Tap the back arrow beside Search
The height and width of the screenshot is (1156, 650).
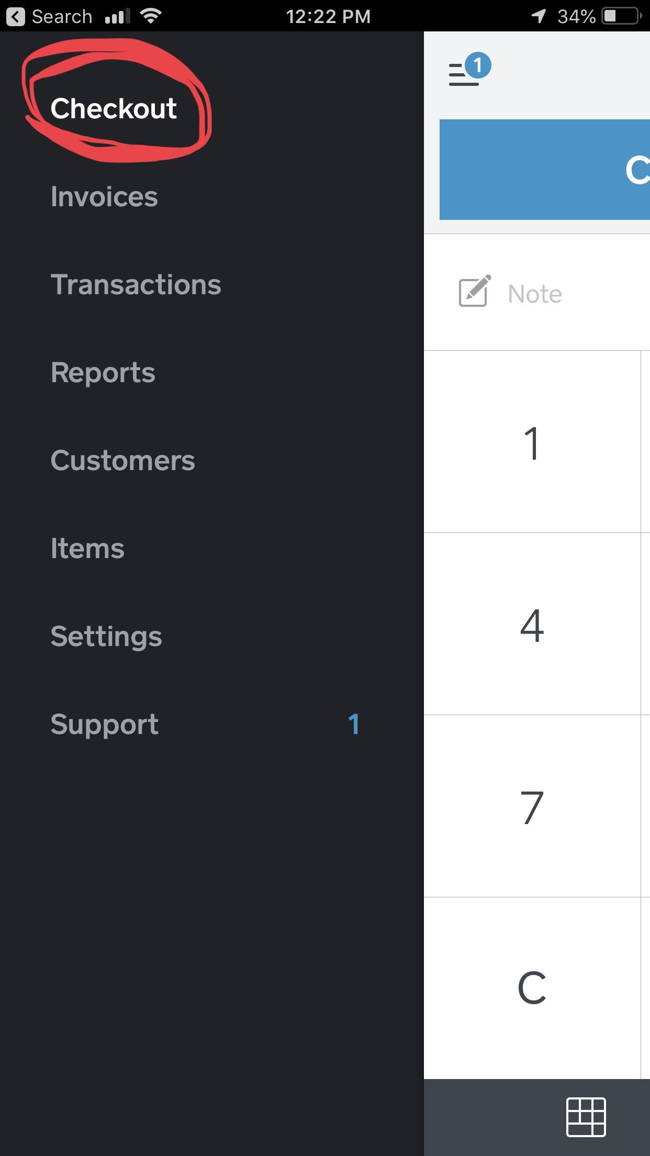[x=16, y=17]
